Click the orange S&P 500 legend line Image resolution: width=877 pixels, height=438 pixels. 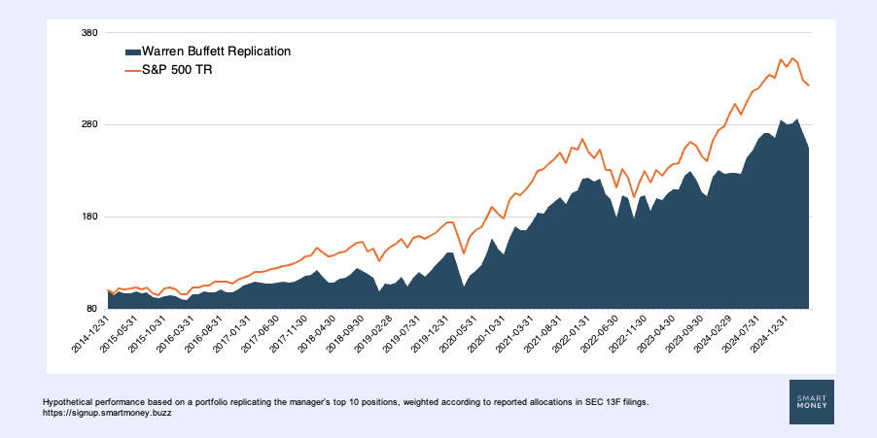point(132,71)
